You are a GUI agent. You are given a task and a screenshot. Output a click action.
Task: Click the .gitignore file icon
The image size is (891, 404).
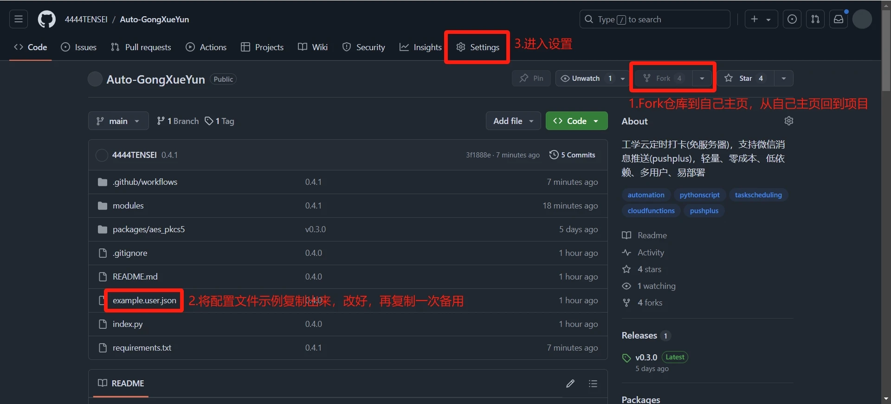[x=103, y=253]
